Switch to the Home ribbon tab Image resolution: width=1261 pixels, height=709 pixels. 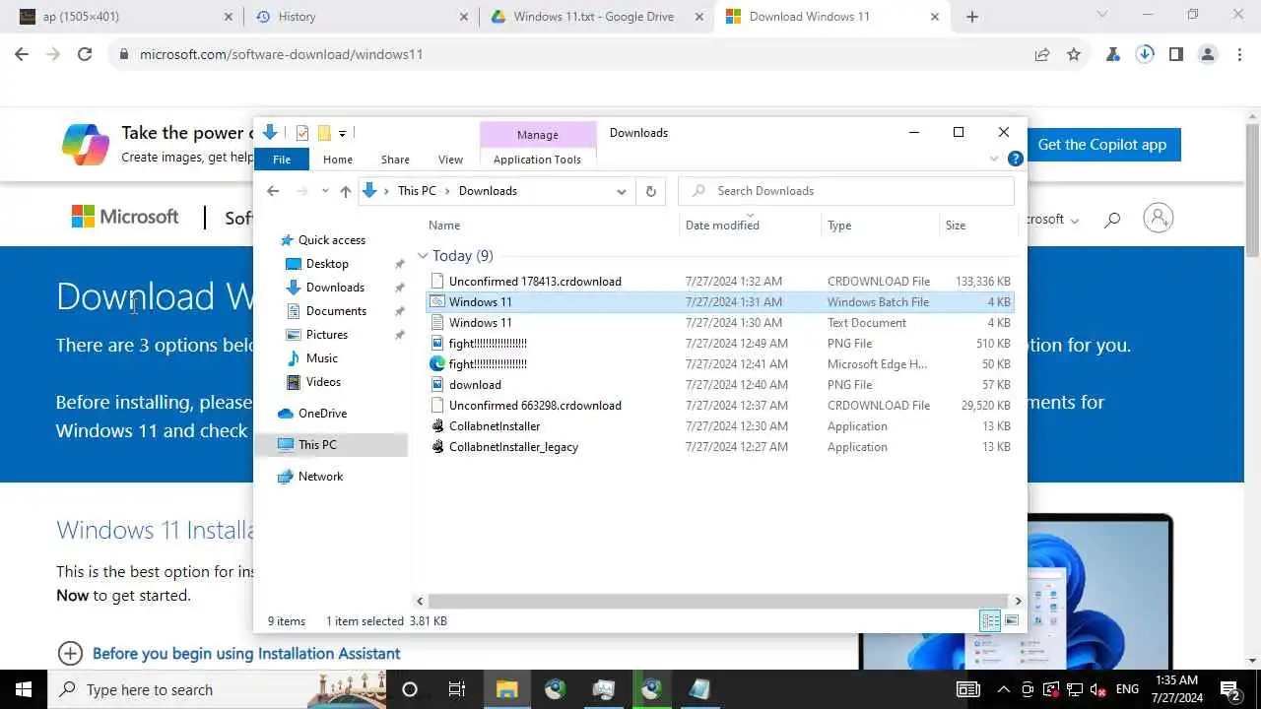(x=337, y=160)
